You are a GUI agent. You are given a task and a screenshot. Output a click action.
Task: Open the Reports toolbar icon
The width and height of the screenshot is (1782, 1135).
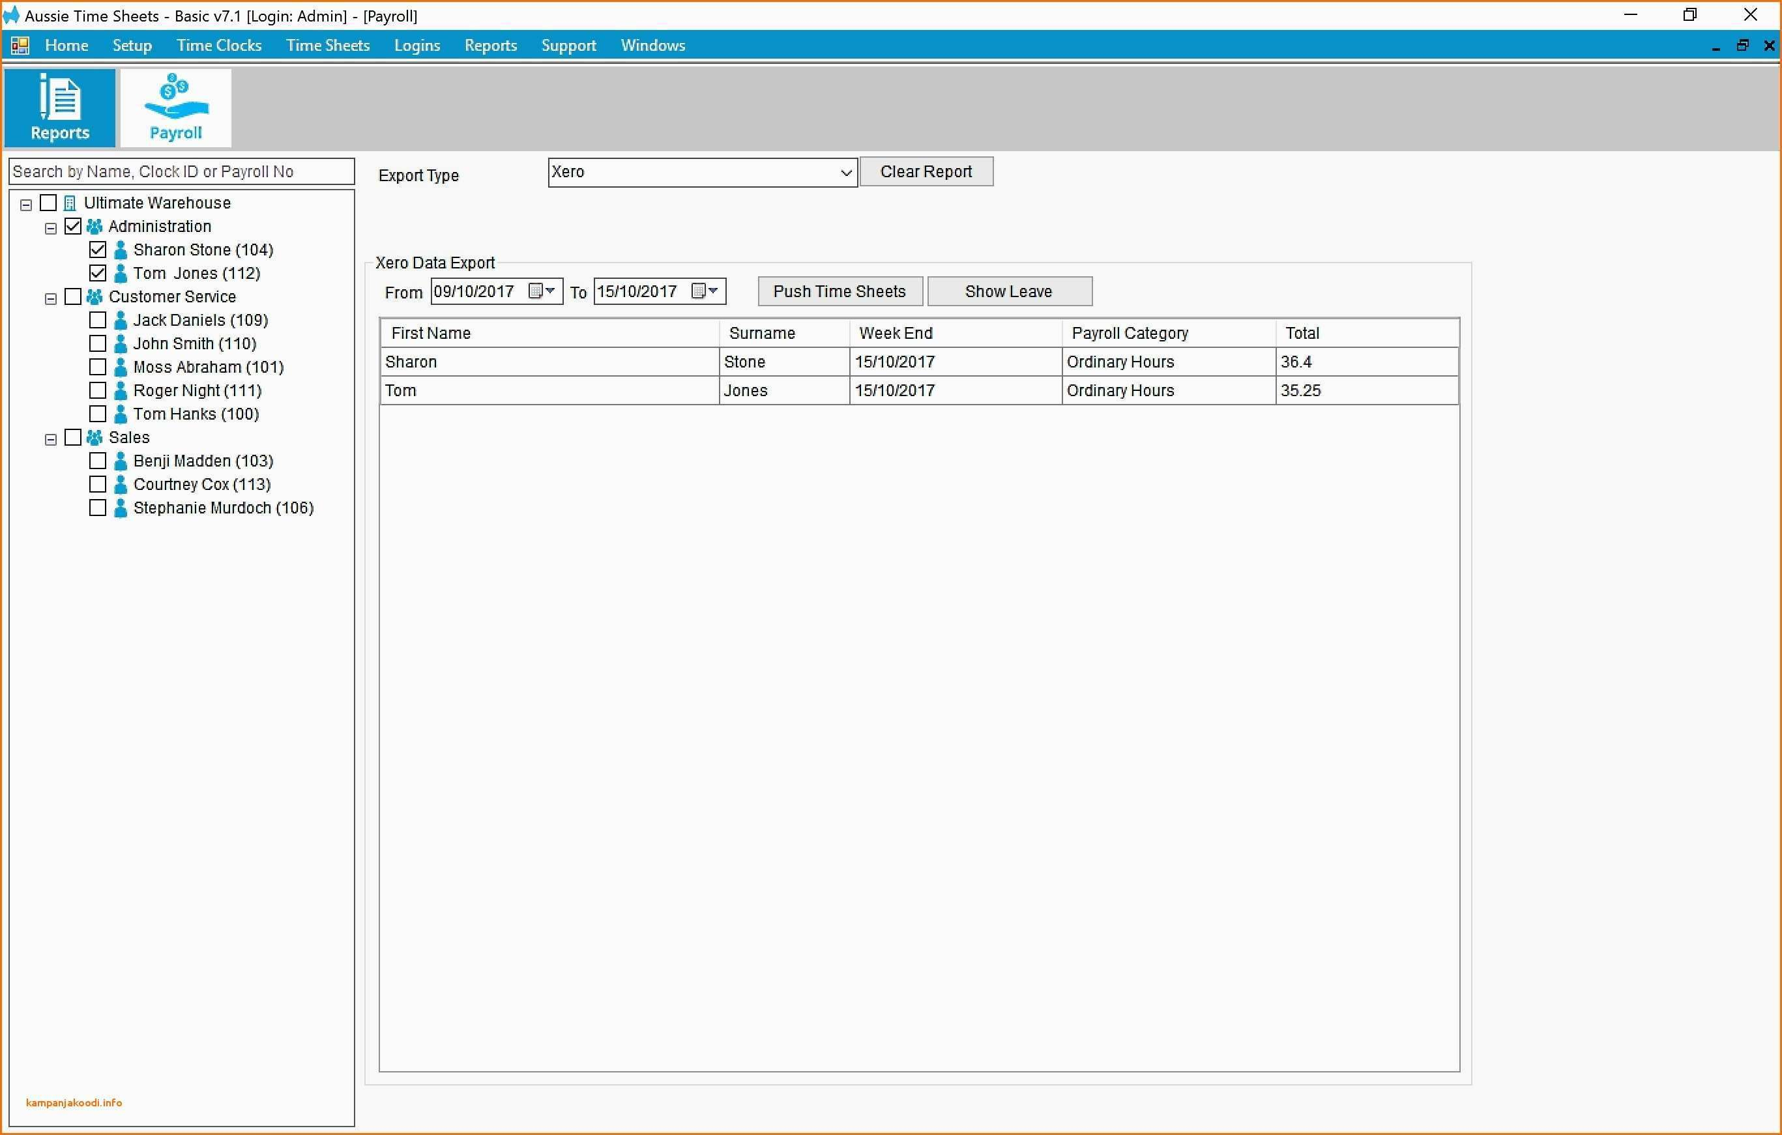coord(59,108)
